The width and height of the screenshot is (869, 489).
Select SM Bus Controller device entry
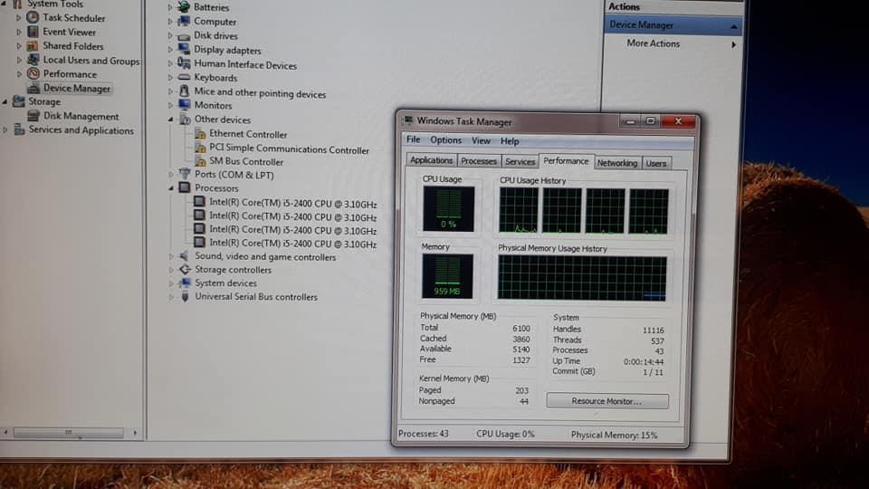click(246, 162)
